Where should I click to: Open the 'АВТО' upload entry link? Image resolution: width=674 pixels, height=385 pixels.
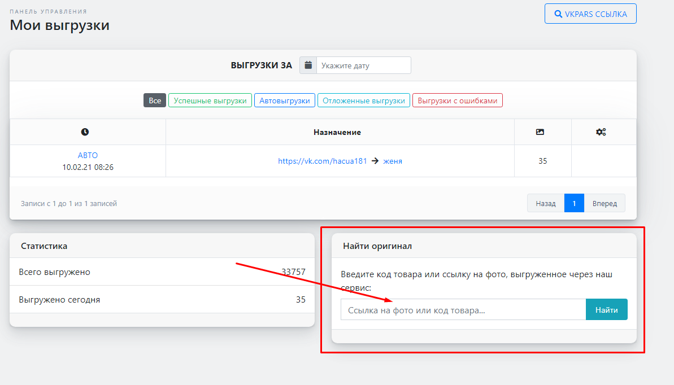point(88,155)
